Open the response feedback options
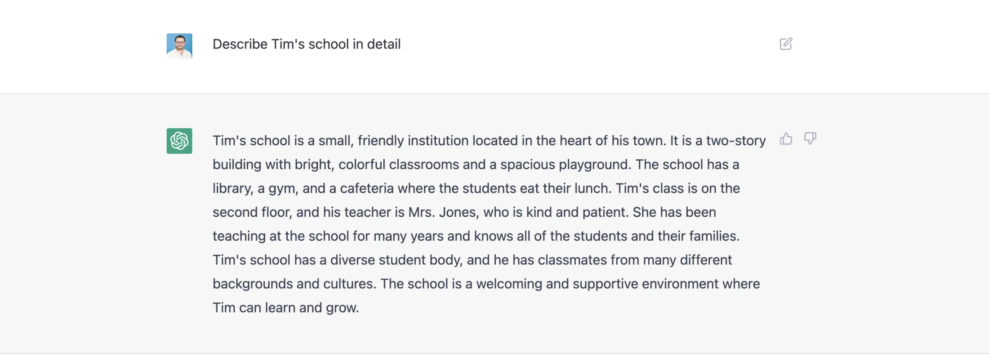 [798, 139]
